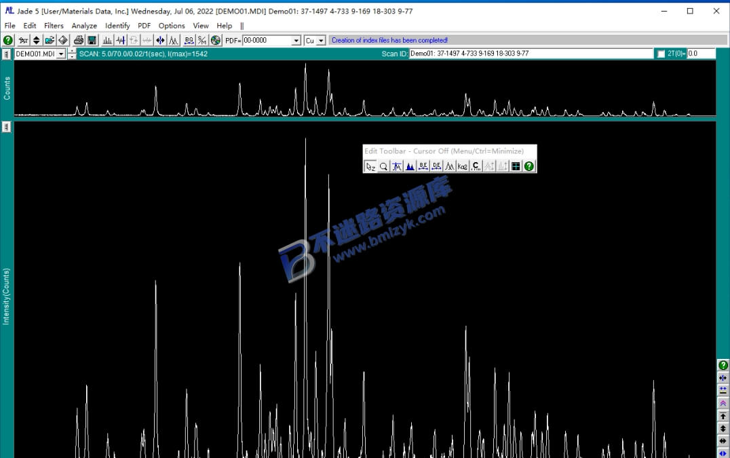
Task: Click the purple double-chevron up sidebar icon
Action: [723, 403]
